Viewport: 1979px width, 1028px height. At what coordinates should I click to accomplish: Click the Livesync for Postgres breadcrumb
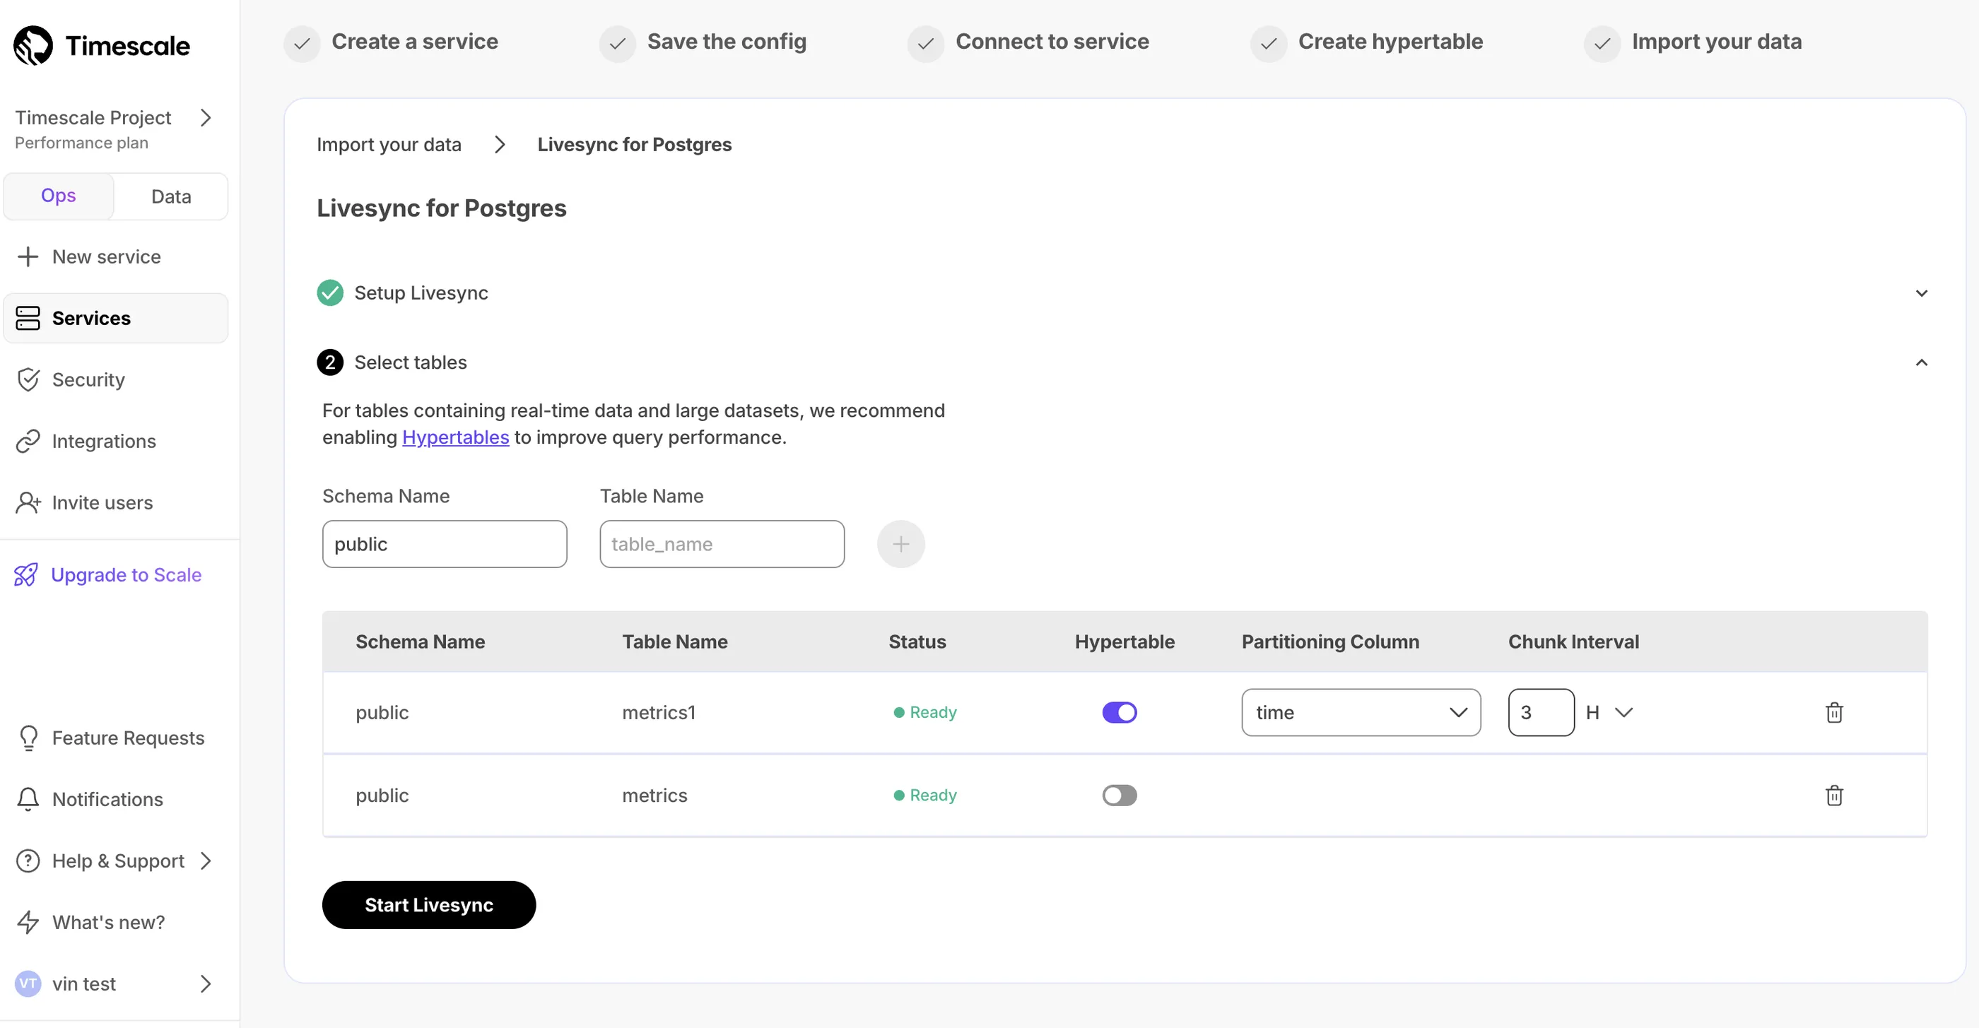point(634,143)
